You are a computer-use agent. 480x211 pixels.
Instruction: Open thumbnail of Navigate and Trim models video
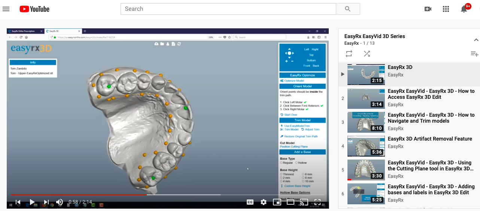pyautogui.click(x=366, y=122)
